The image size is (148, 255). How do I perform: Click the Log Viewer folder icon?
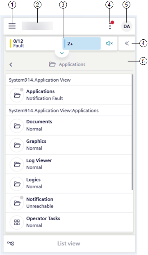point(17,164)
